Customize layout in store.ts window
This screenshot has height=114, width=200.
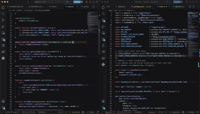pyautogui.click(x=86, y=2)
